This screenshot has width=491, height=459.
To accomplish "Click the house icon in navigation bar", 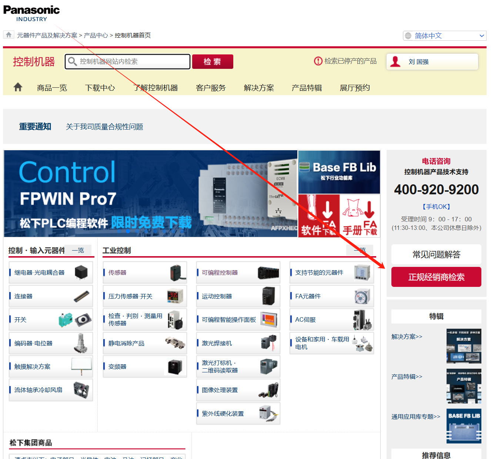I will tap(18, 87).
